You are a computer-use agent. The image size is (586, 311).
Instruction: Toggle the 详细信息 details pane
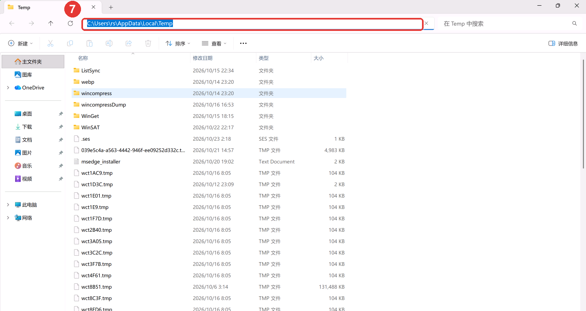[x=563, y=43]
